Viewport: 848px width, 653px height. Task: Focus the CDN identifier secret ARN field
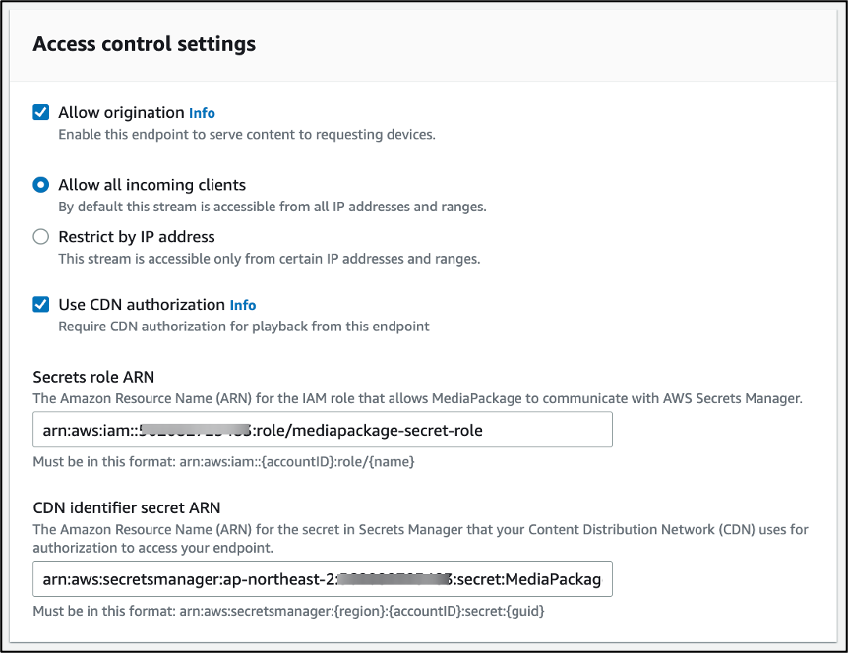click(322, 580)
